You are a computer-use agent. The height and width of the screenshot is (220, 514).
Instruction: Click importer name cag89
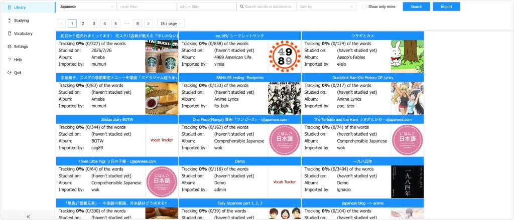click(x=97, y=148)
